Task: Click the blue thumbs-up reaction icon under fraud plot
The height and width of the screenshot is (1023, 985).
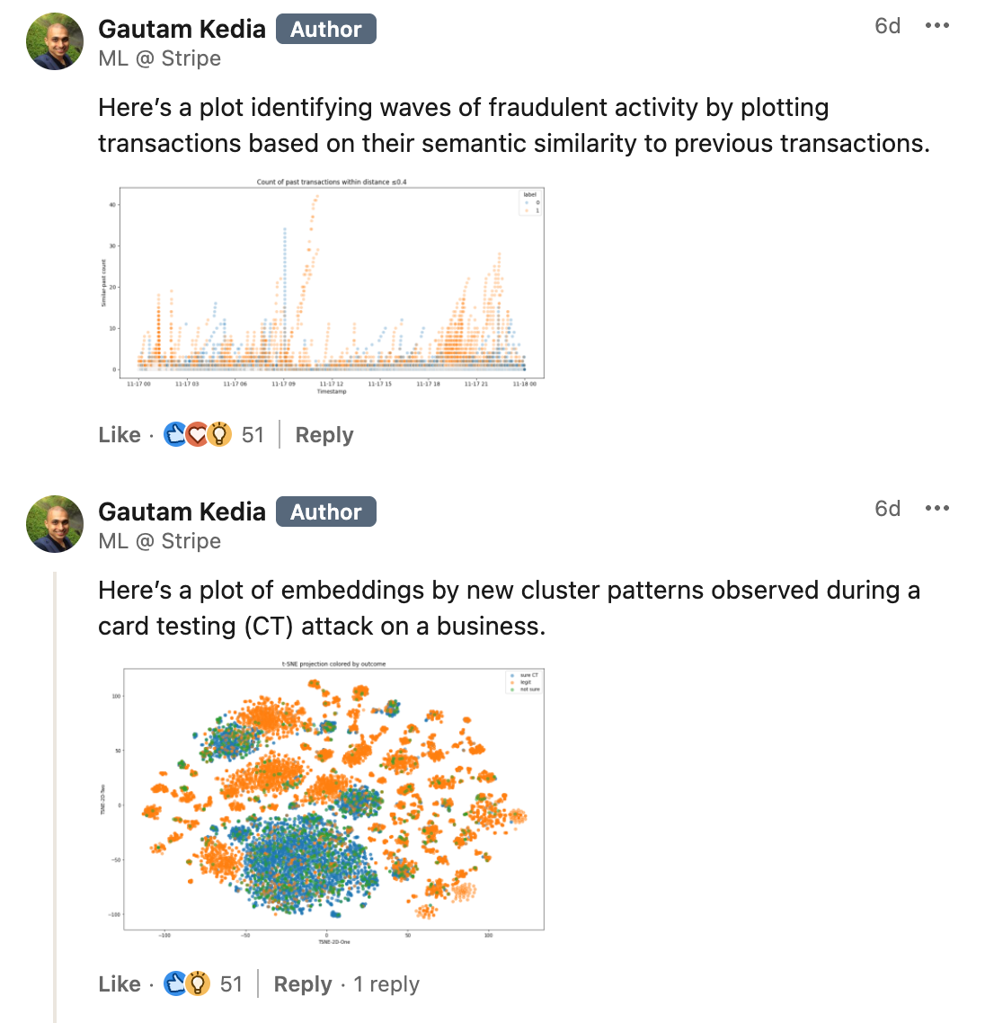Action: pos(175,435)
